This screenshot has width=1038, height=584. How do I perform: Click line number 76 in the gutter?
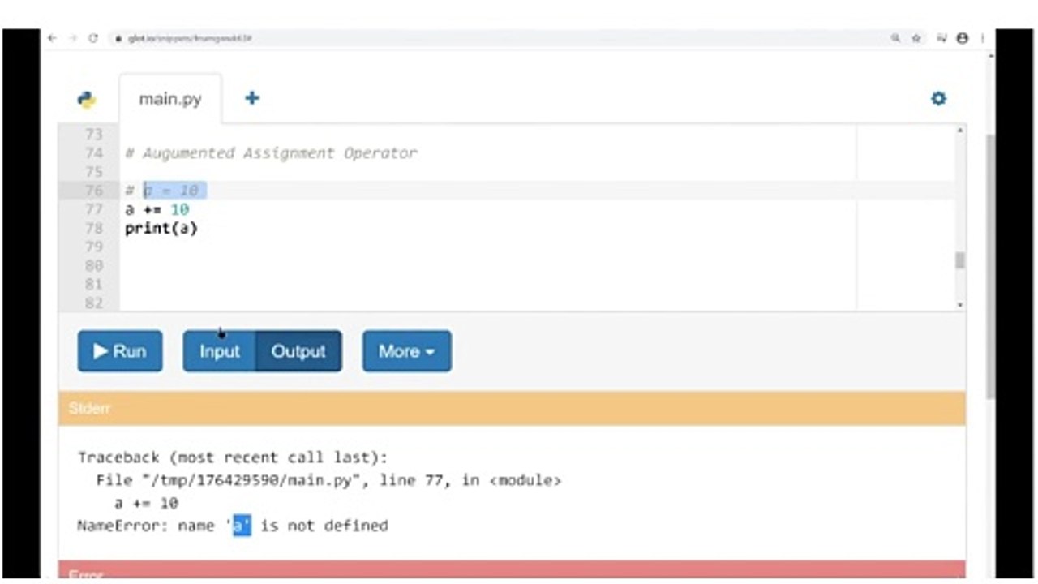[93, 191]
